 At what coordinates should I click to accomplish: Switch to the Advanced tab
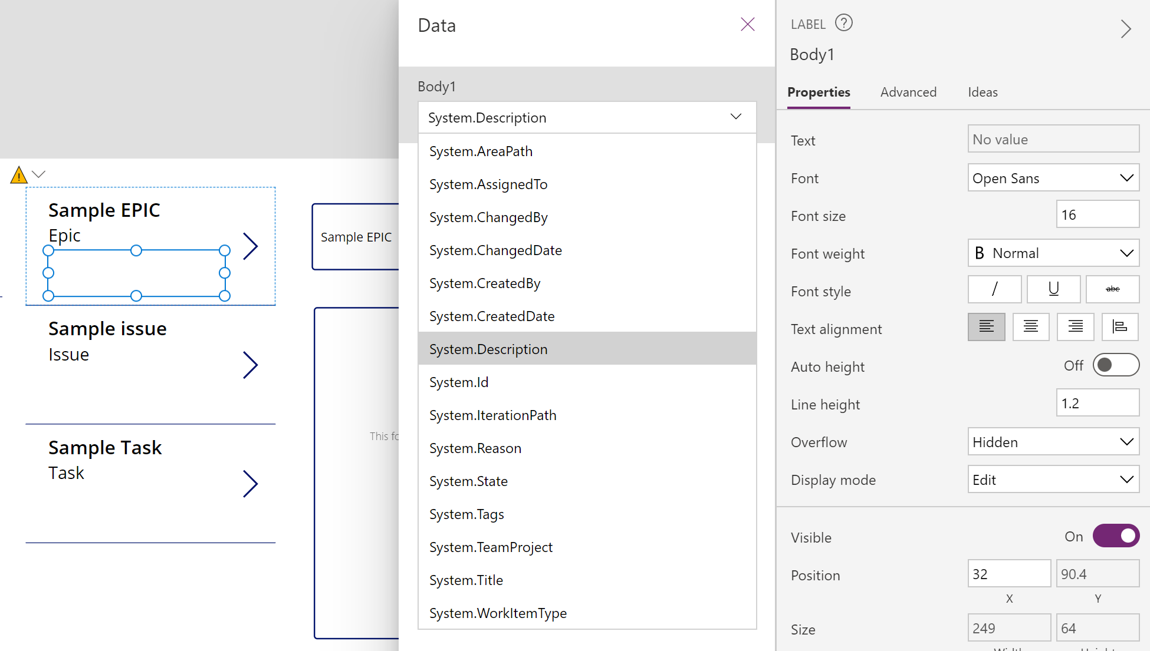coord(908,92)
